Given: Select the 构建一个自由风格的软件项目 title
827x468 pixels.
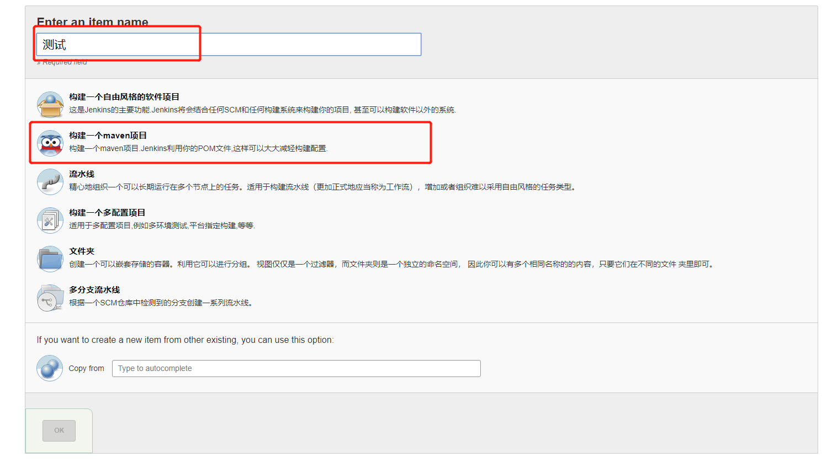Looking at the screenshot, I should (x=124, y=97).
